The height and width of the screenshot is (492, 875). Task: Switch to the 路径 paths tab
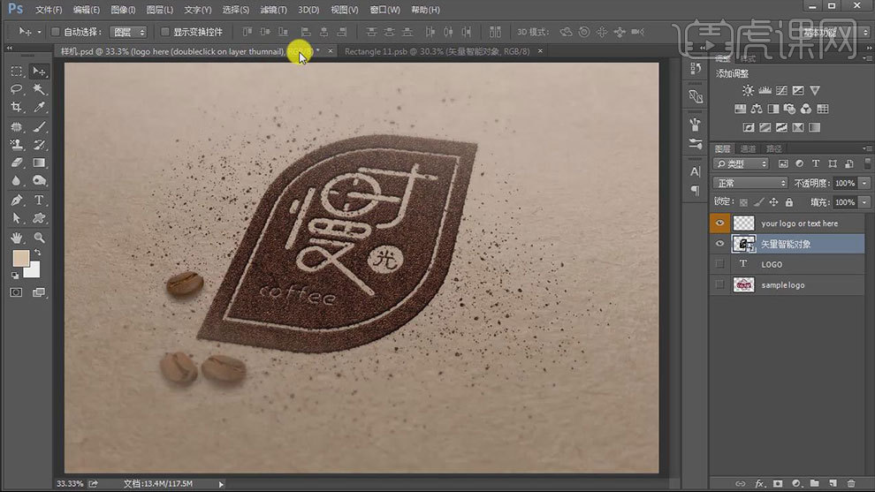[774, 148]
